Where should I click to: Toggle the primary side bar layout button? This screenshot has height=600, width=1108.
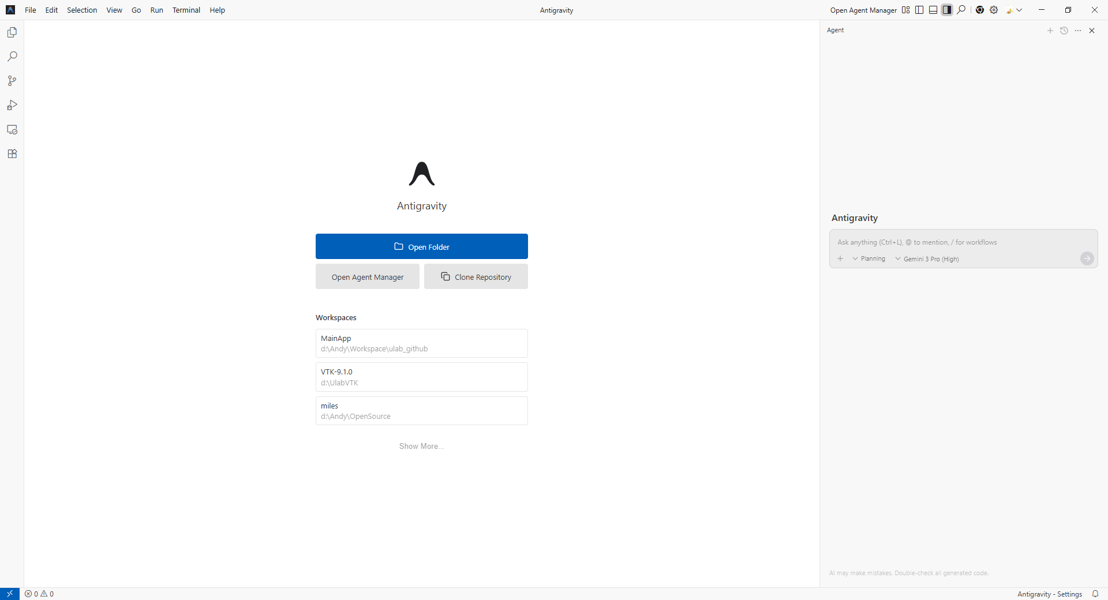[919, 10]
